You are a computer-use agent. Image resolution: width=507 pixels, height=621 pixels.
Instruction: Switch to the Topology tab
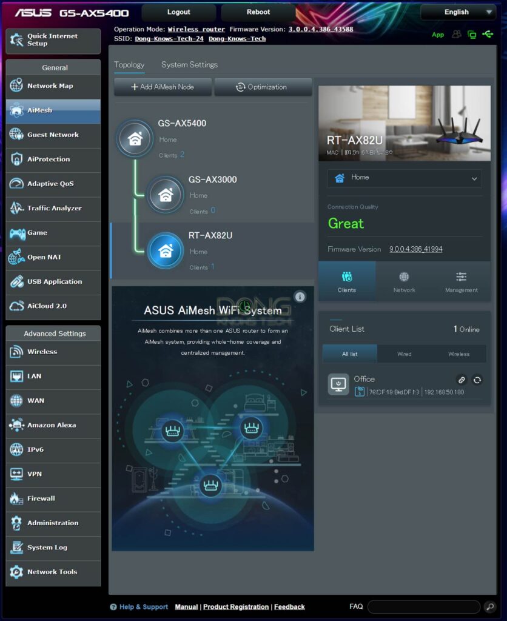pyautogui.click(x=129, y=64)
